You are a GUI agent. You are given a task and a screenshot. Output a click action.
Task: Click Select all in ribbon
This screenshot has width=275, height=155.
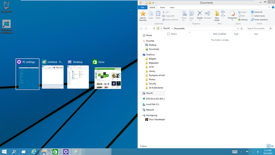coord(257,12)
